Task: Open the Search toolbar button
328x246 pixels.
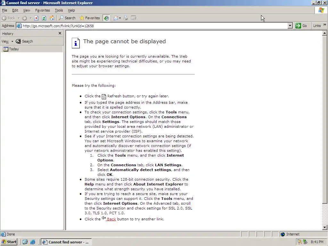Action: coord(67,18)
